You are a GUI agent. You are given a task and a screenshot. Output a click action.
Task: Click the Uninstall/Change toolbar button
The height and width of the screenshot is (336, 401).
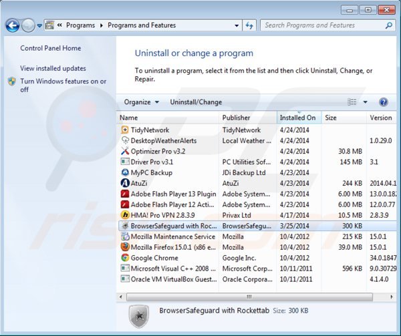pos(196,102)
